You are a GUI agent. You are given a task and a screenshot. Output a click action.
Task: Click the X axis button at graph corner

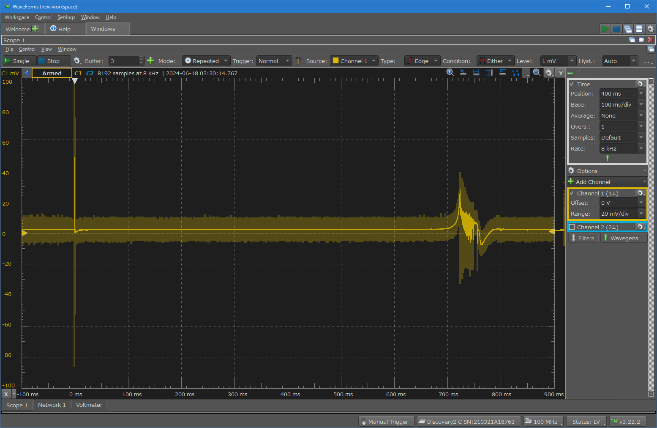pyautogui.click(x=6, y=394)
